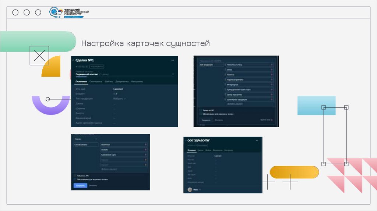Screen dimensions: 377x211
Task: Open the three-dots menu of ООО ЗДРАВСИТИ card
Action: [x=257, y=140]
